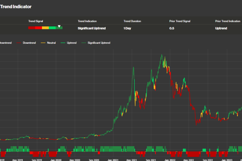Click the dark red segment of the Trend Signal gauge

32,28
